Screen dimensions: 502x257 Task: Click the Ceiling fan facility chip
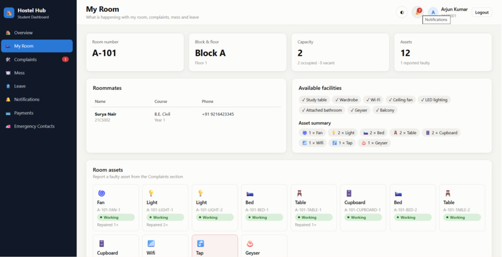coord(400,100)
